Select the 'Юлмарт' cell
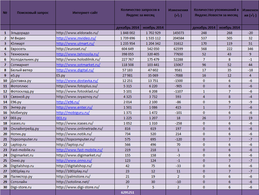 click(x=33, y=44)
